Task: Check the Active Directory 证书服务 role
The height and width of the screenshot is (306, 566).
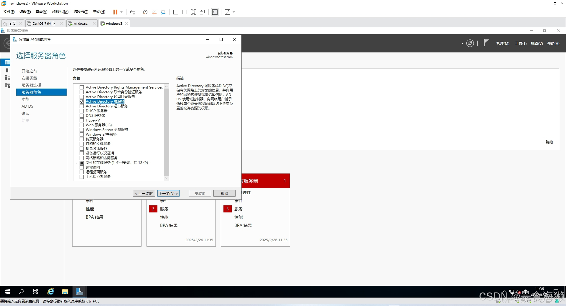Action: pos(82,106)
